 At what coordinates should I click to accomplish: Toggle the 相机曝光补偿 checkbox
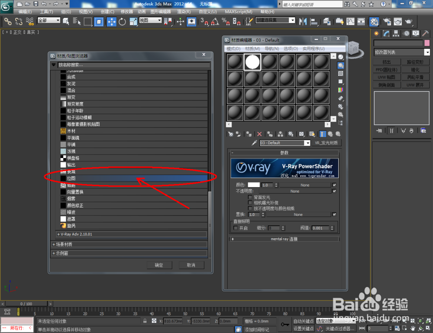(x=250, y=203)
